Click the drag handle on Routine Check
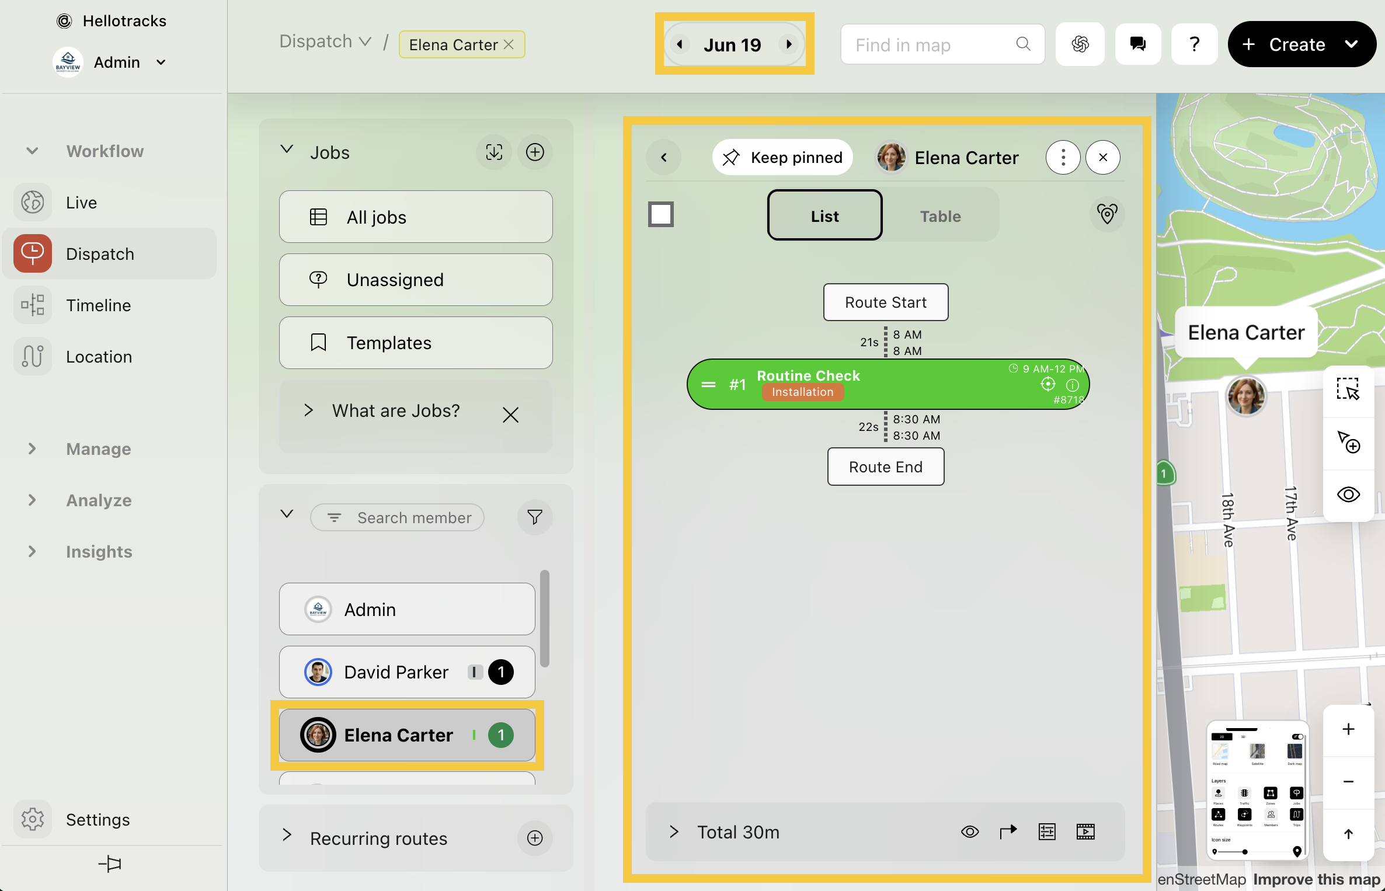The width and height of the screenshot is (1385, 891). click(708, 385)
